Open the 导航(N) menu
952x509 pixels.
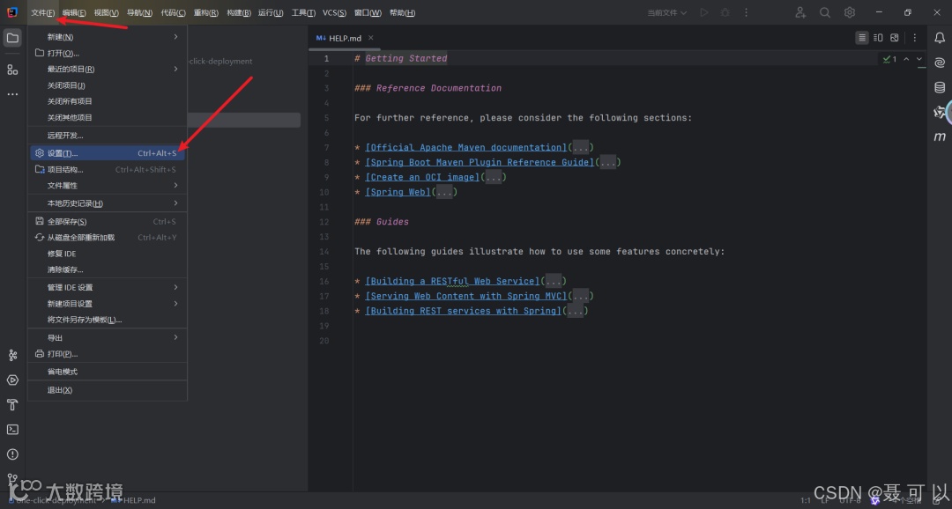coord(139,12)
